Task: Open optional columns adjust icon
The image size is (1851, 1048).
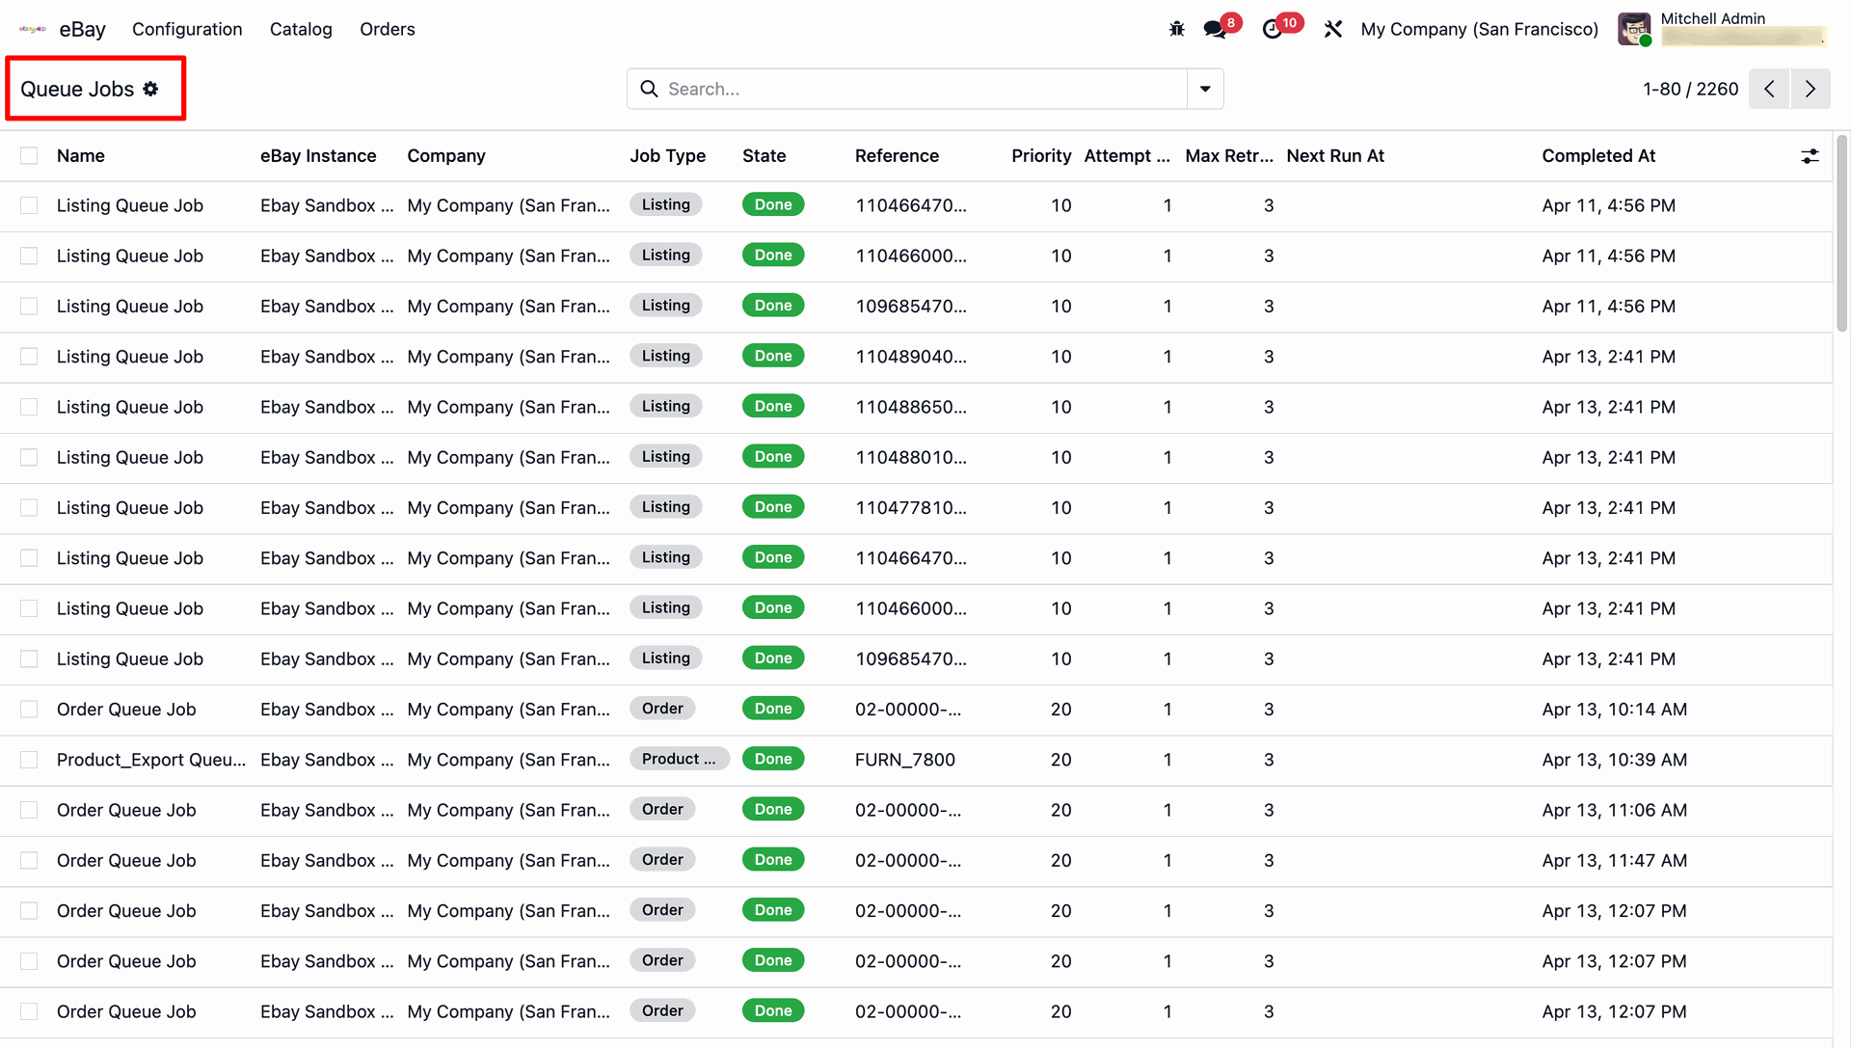Action: pos(1810,156)
